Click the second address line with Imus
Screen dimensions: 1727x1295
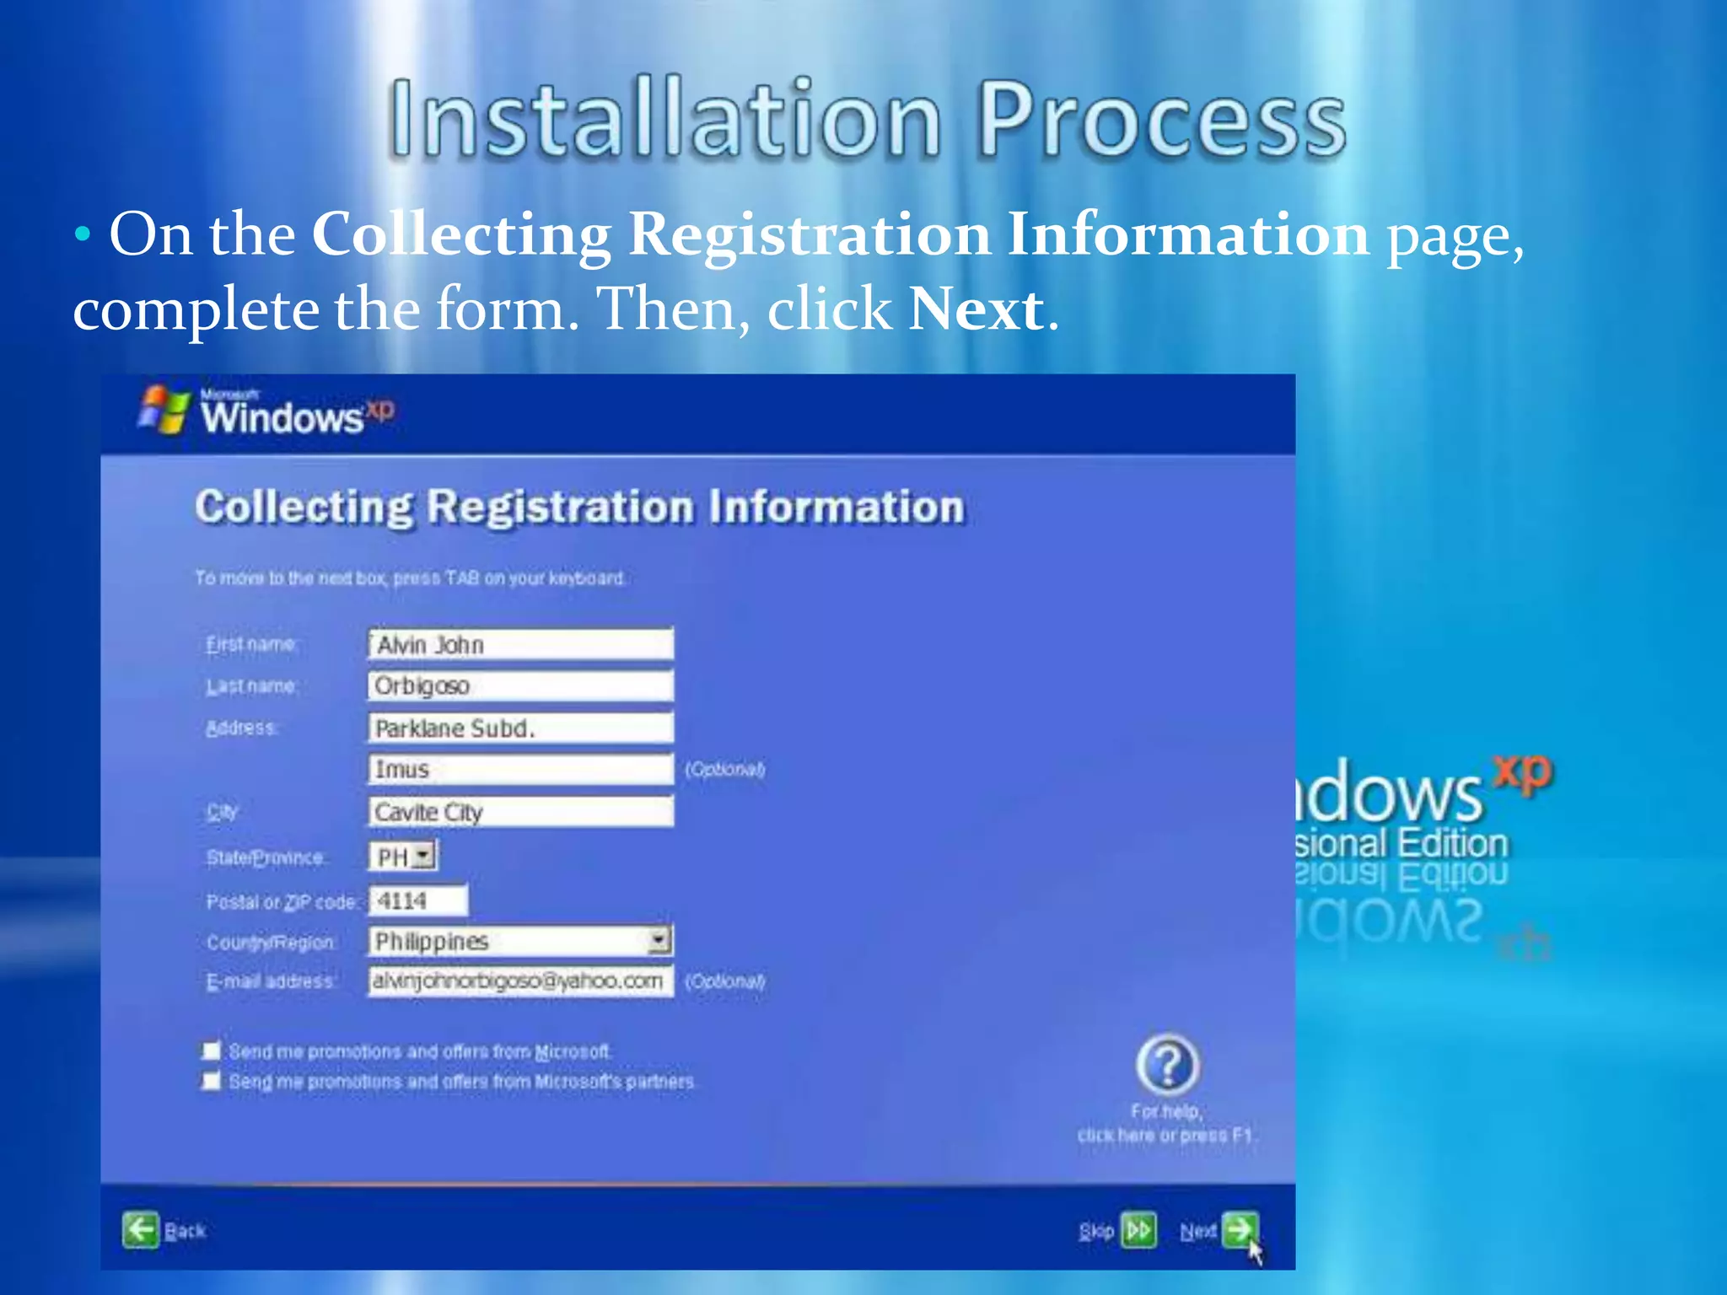click(520, 769)
